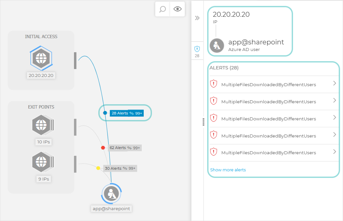The image size is (343, 221).
Task: Click the Azure AD user avatar icon
Action: point(217,46)
